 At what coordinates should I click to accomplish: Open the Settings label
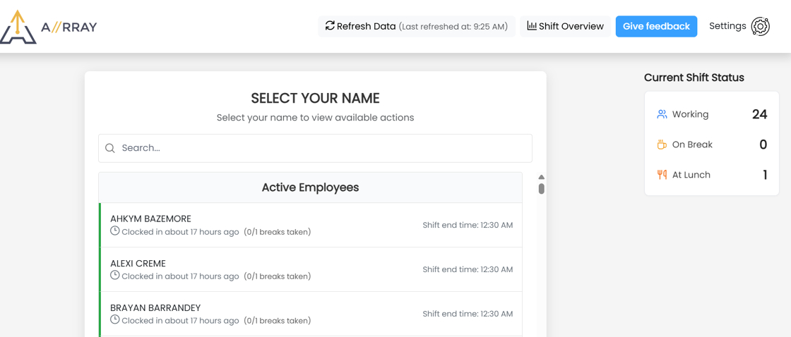coord(727,25)
